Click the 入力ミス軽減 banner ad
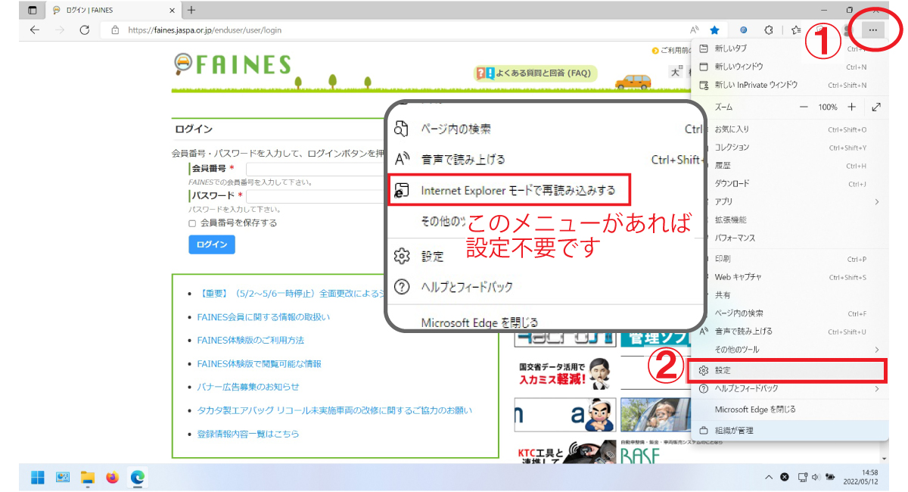 [x=565, y=374]
